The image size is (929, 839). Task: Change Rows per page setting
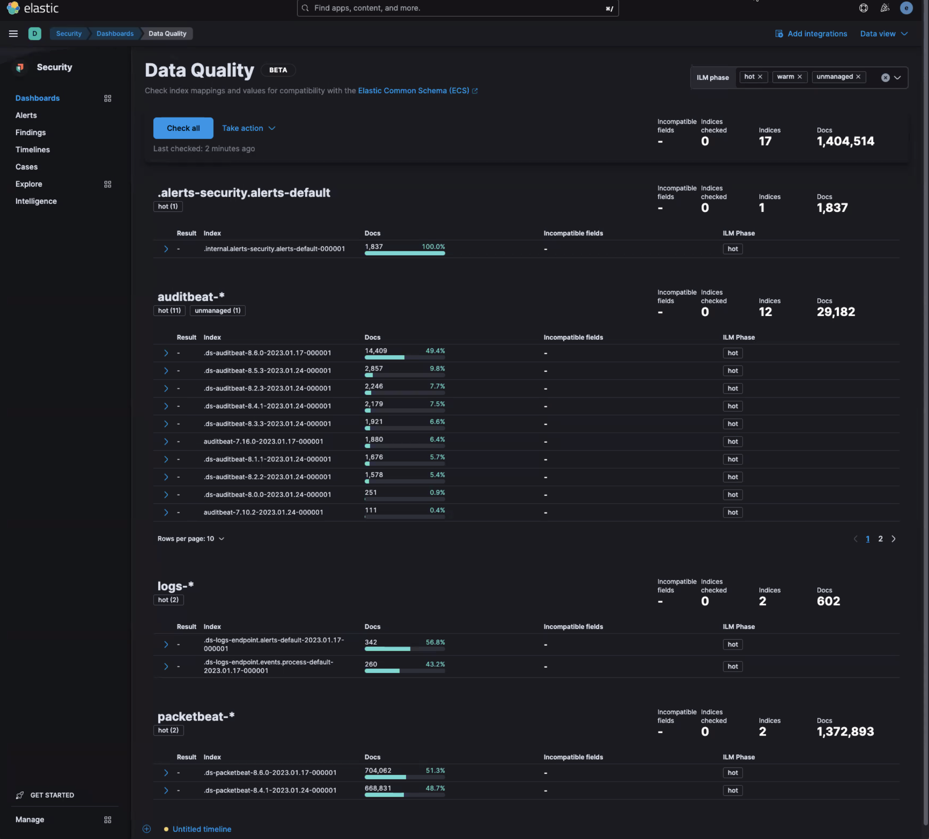point(191,538)
